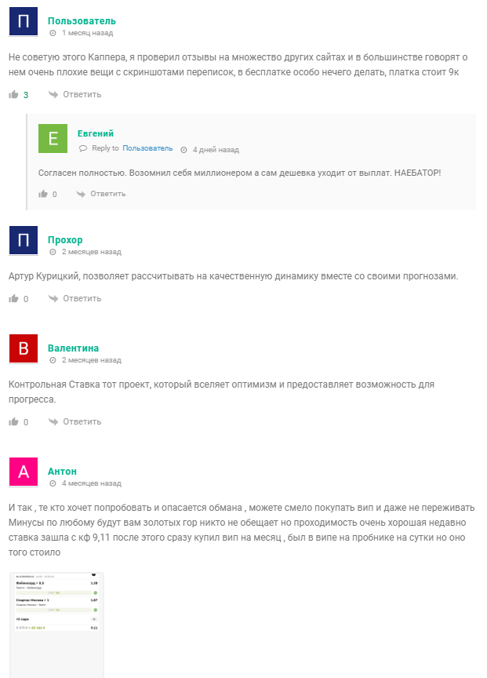Image resolution: width=487 pixels, height=678 pixels.
Task: Like Прохор's comment with thumbs-up icon
Action: tap(13, 299)
